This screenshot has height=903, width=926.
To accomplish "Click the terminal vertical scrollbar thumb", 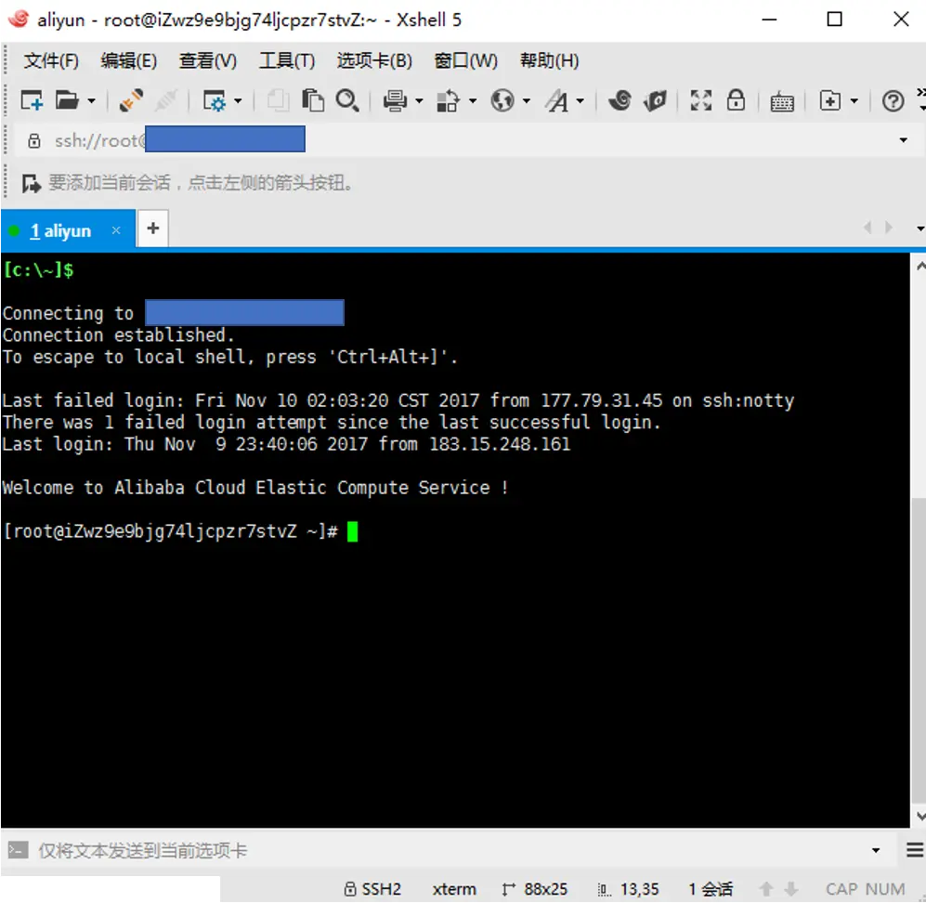I will click(919, 651).
